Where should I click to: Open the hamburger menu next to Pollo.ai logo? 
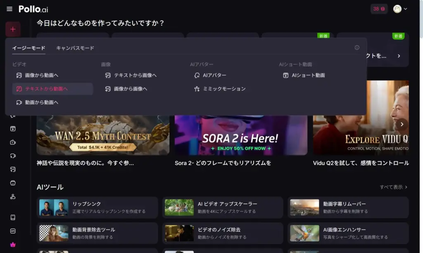10,9
